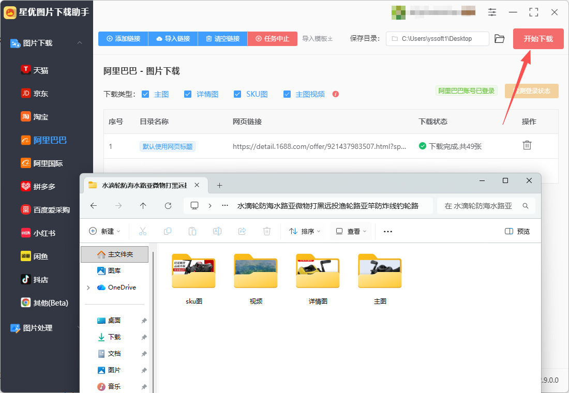Screen dimensions: 569x393
Task: Collapse the 图片下载 sidebar section
Action: 80,43
